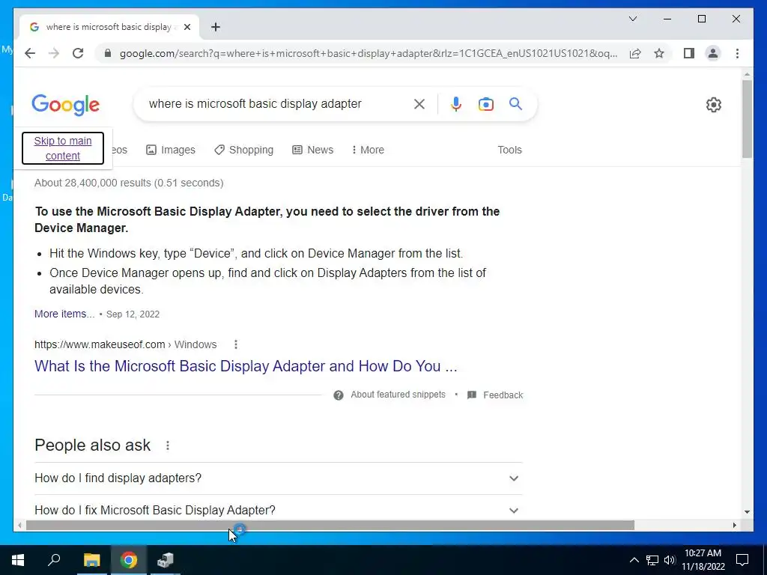Submit search with magnifier icon

[515, 103]
